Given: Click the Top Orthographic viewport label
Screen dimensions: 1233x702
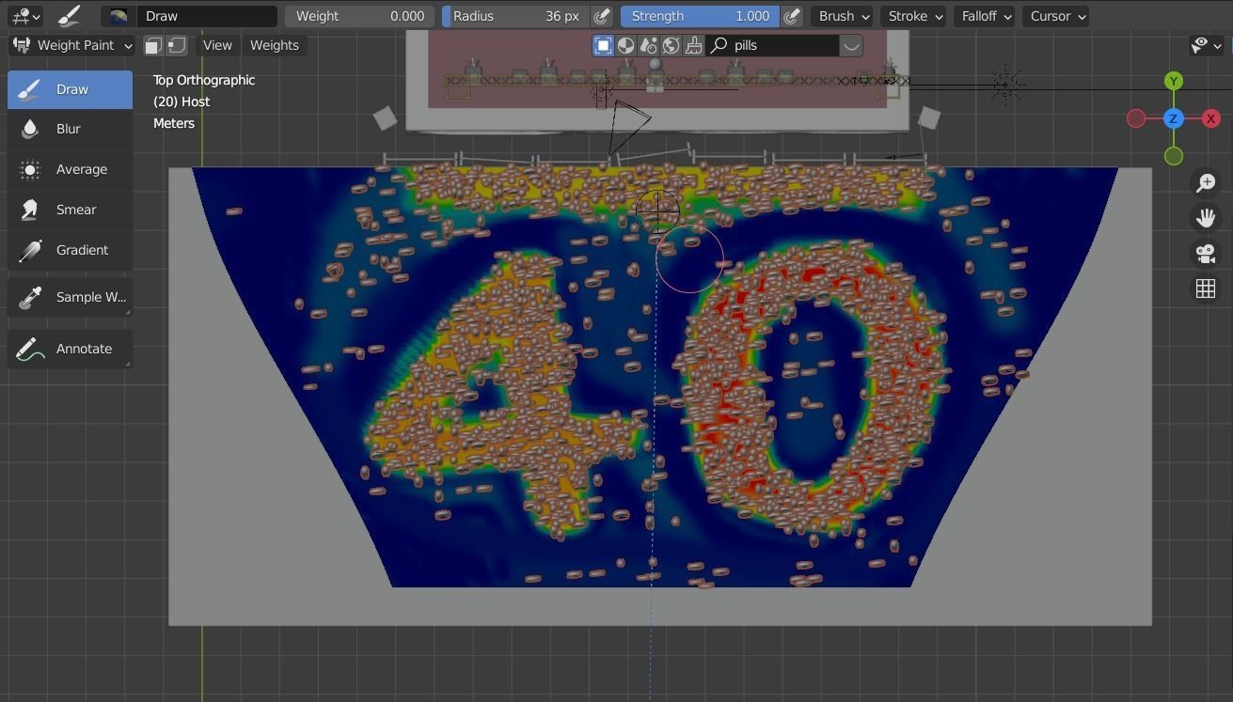Looking at the screenshot, I should 204,80.
